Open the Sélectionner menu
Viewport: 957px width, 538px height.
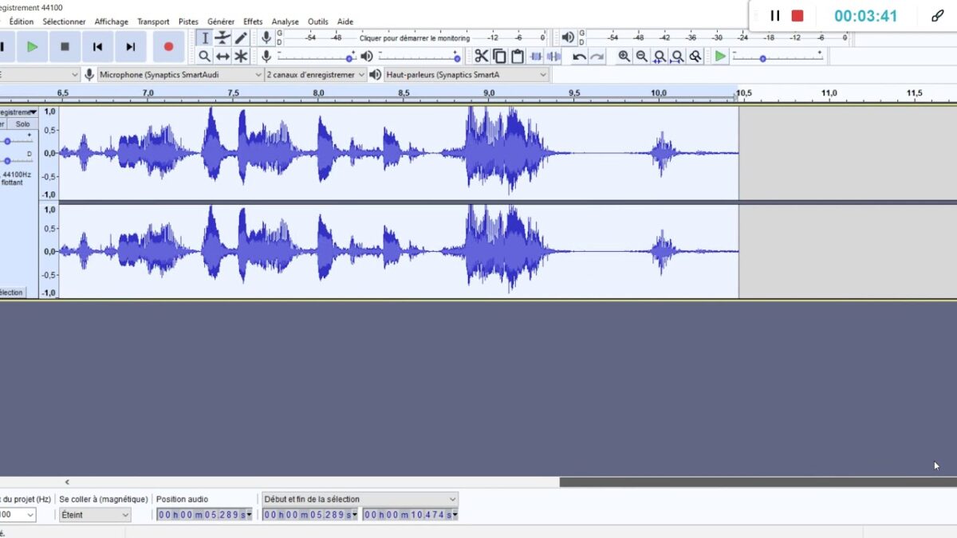pyautogui.click(x=64, y=22)
